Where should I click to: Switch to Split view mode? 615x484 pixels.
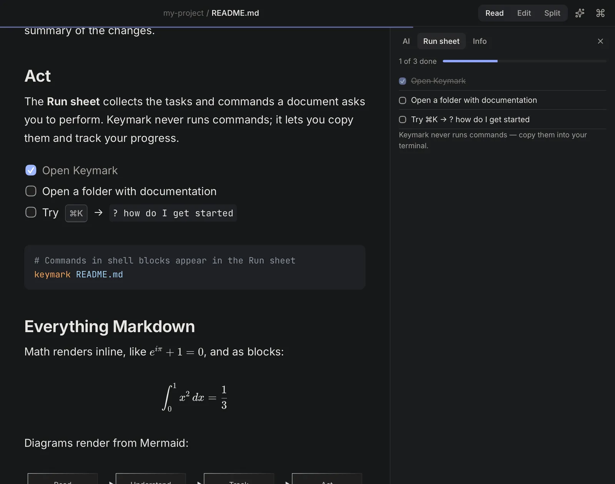click(x=552, y=13)
